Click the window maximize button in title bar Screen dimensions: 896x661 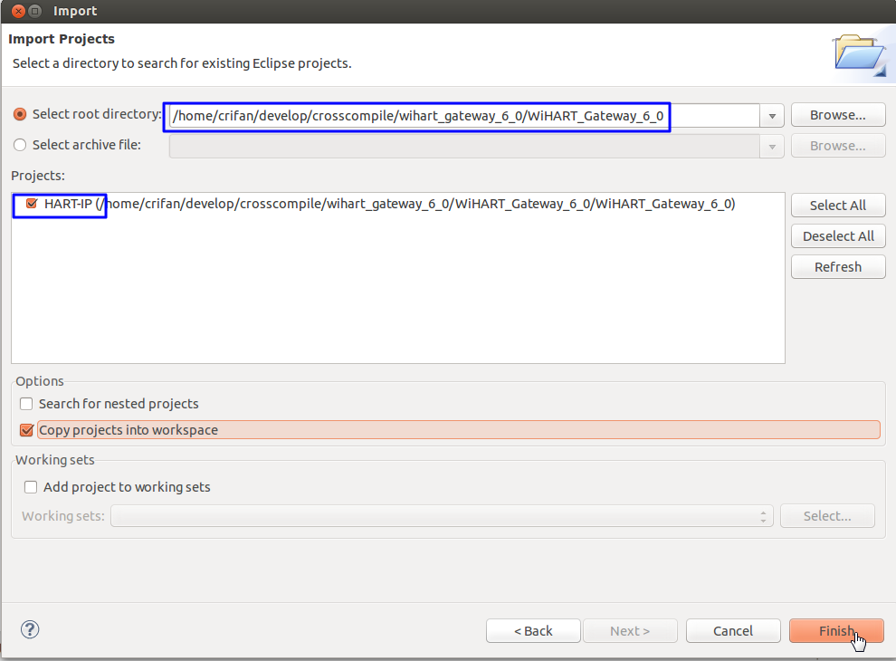35,11
